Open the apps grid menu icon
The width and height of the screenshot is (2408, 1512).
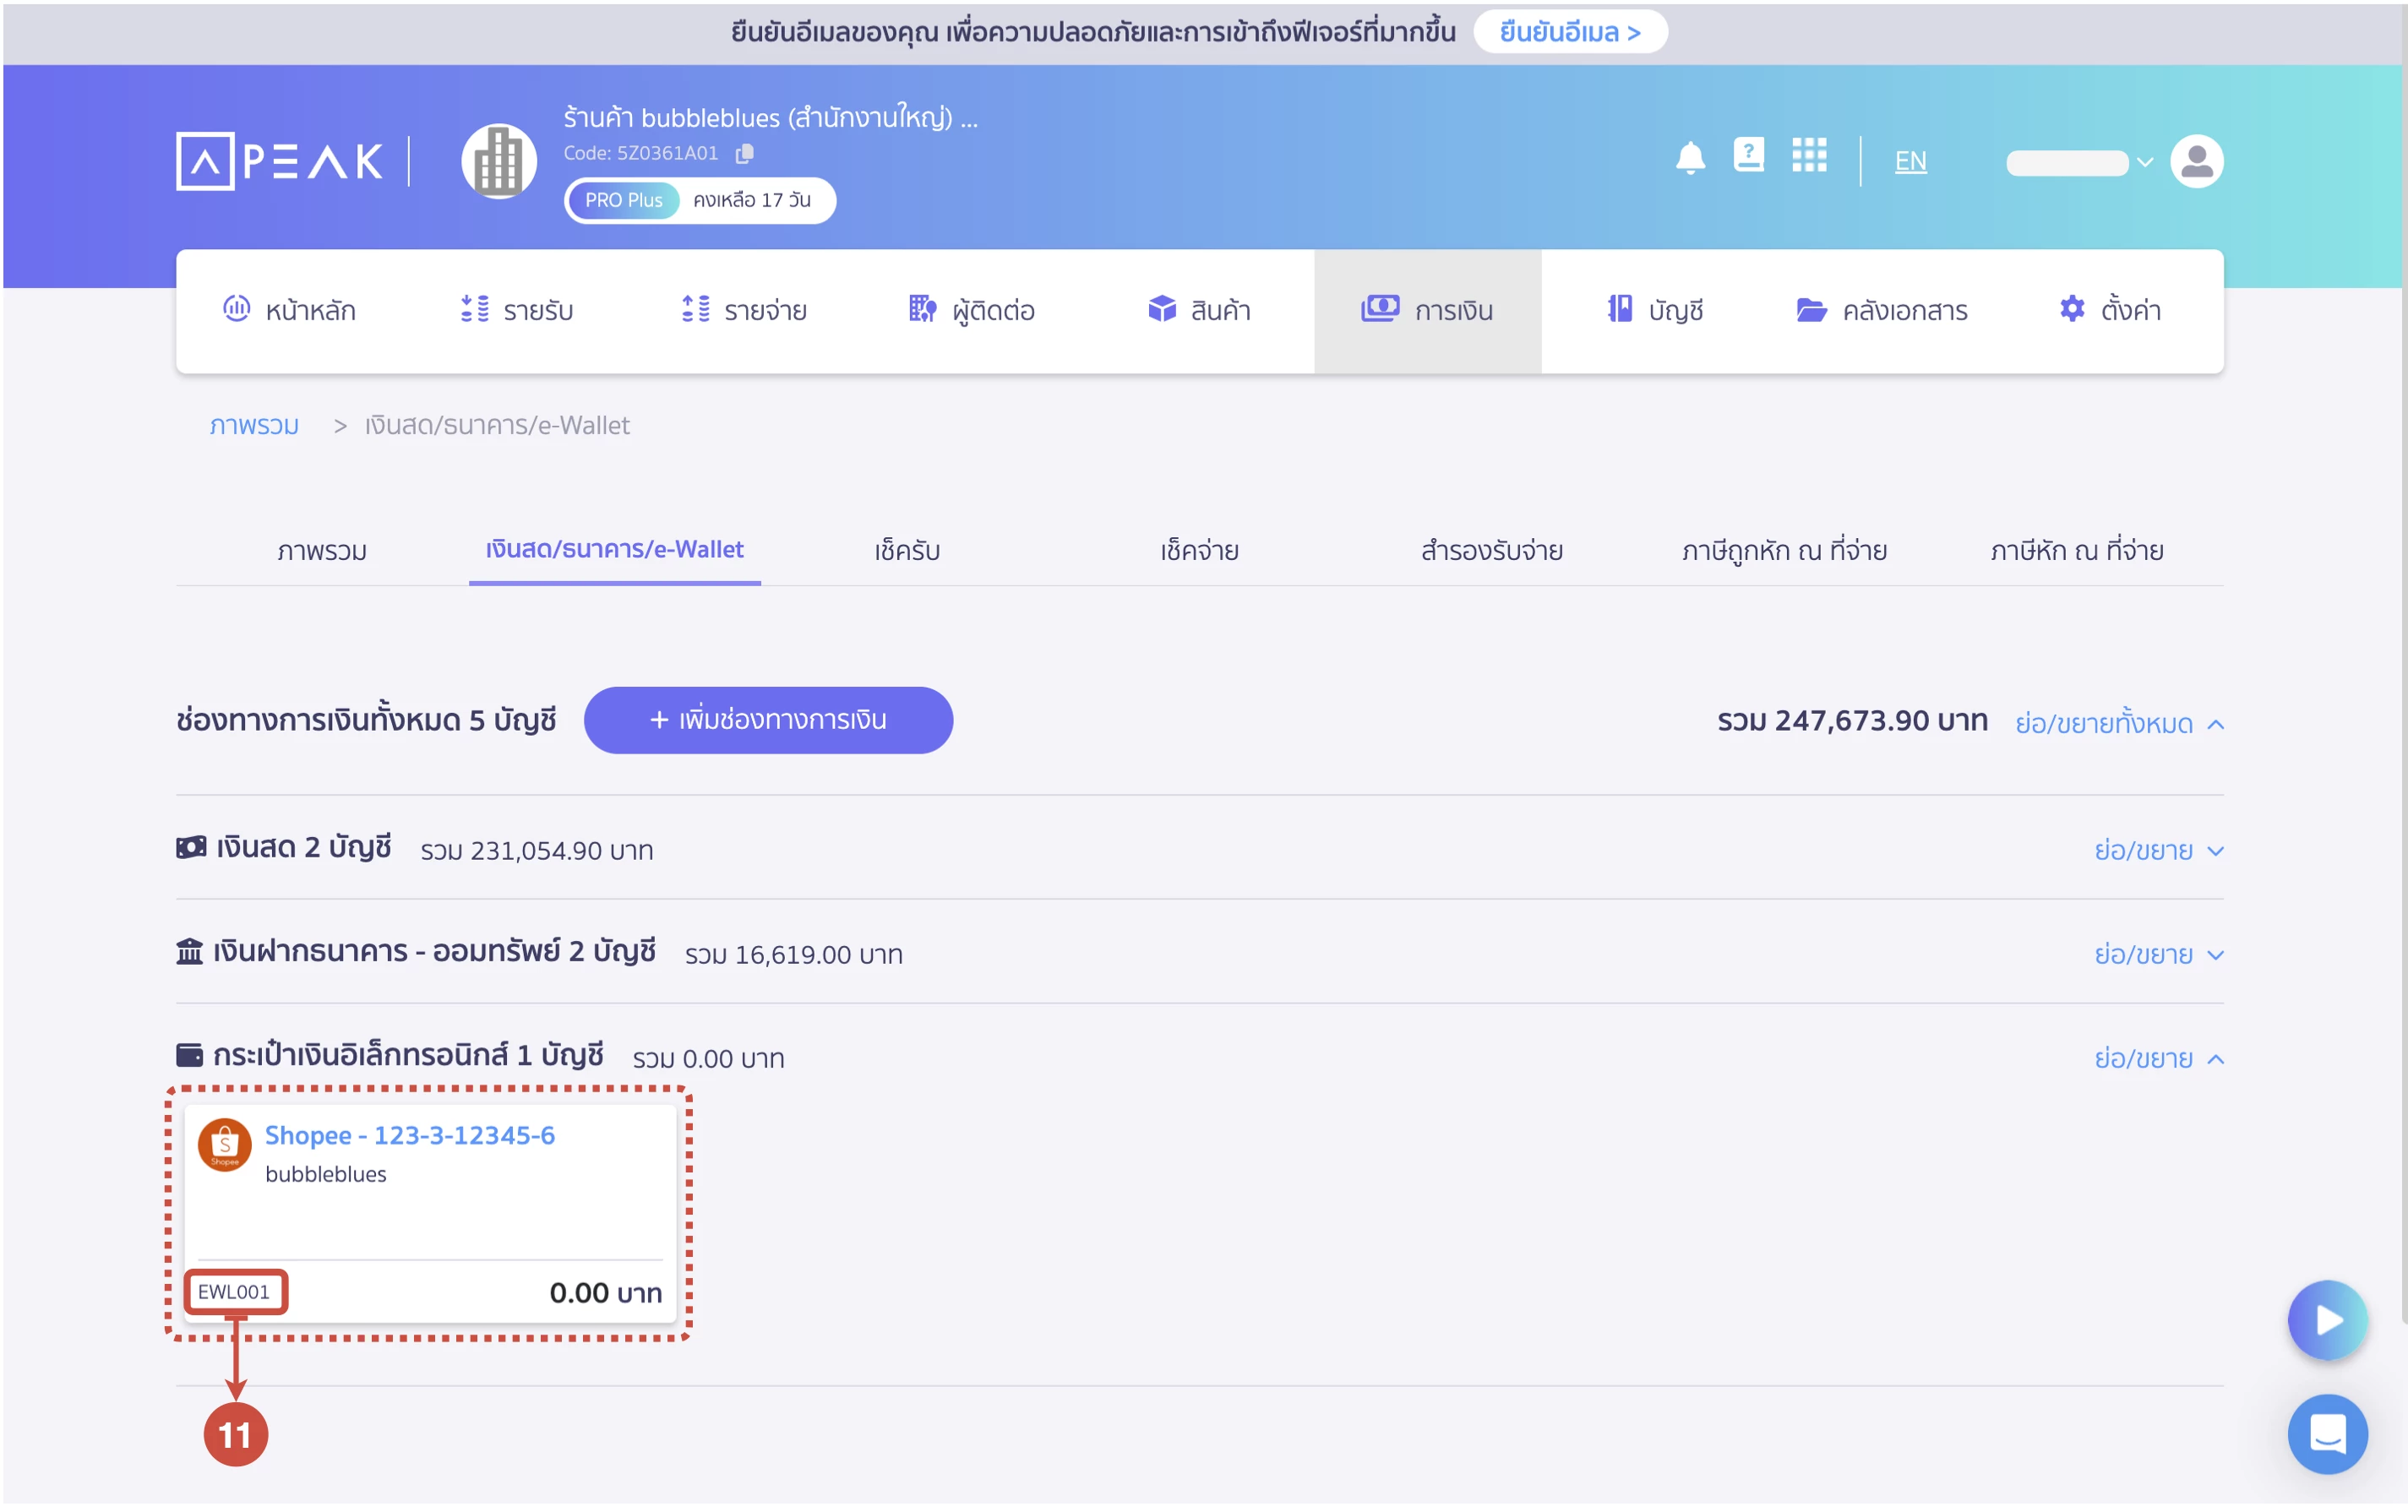coord(1808,157)
